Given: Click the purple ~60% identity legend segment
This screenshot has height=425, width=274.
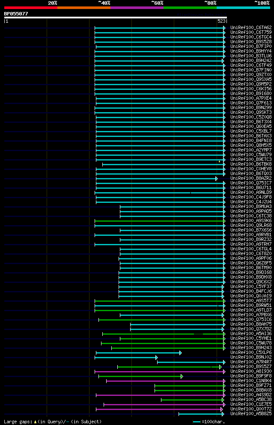Looking at the screenshot, I should coord(137,8).
